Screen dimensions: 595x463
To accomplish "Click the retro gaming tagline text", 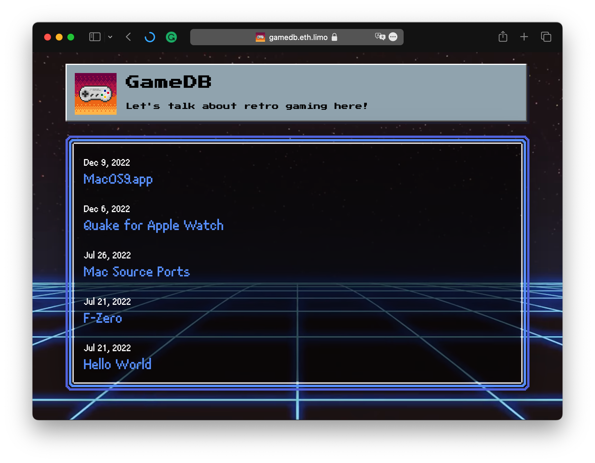I will (247, 106).
